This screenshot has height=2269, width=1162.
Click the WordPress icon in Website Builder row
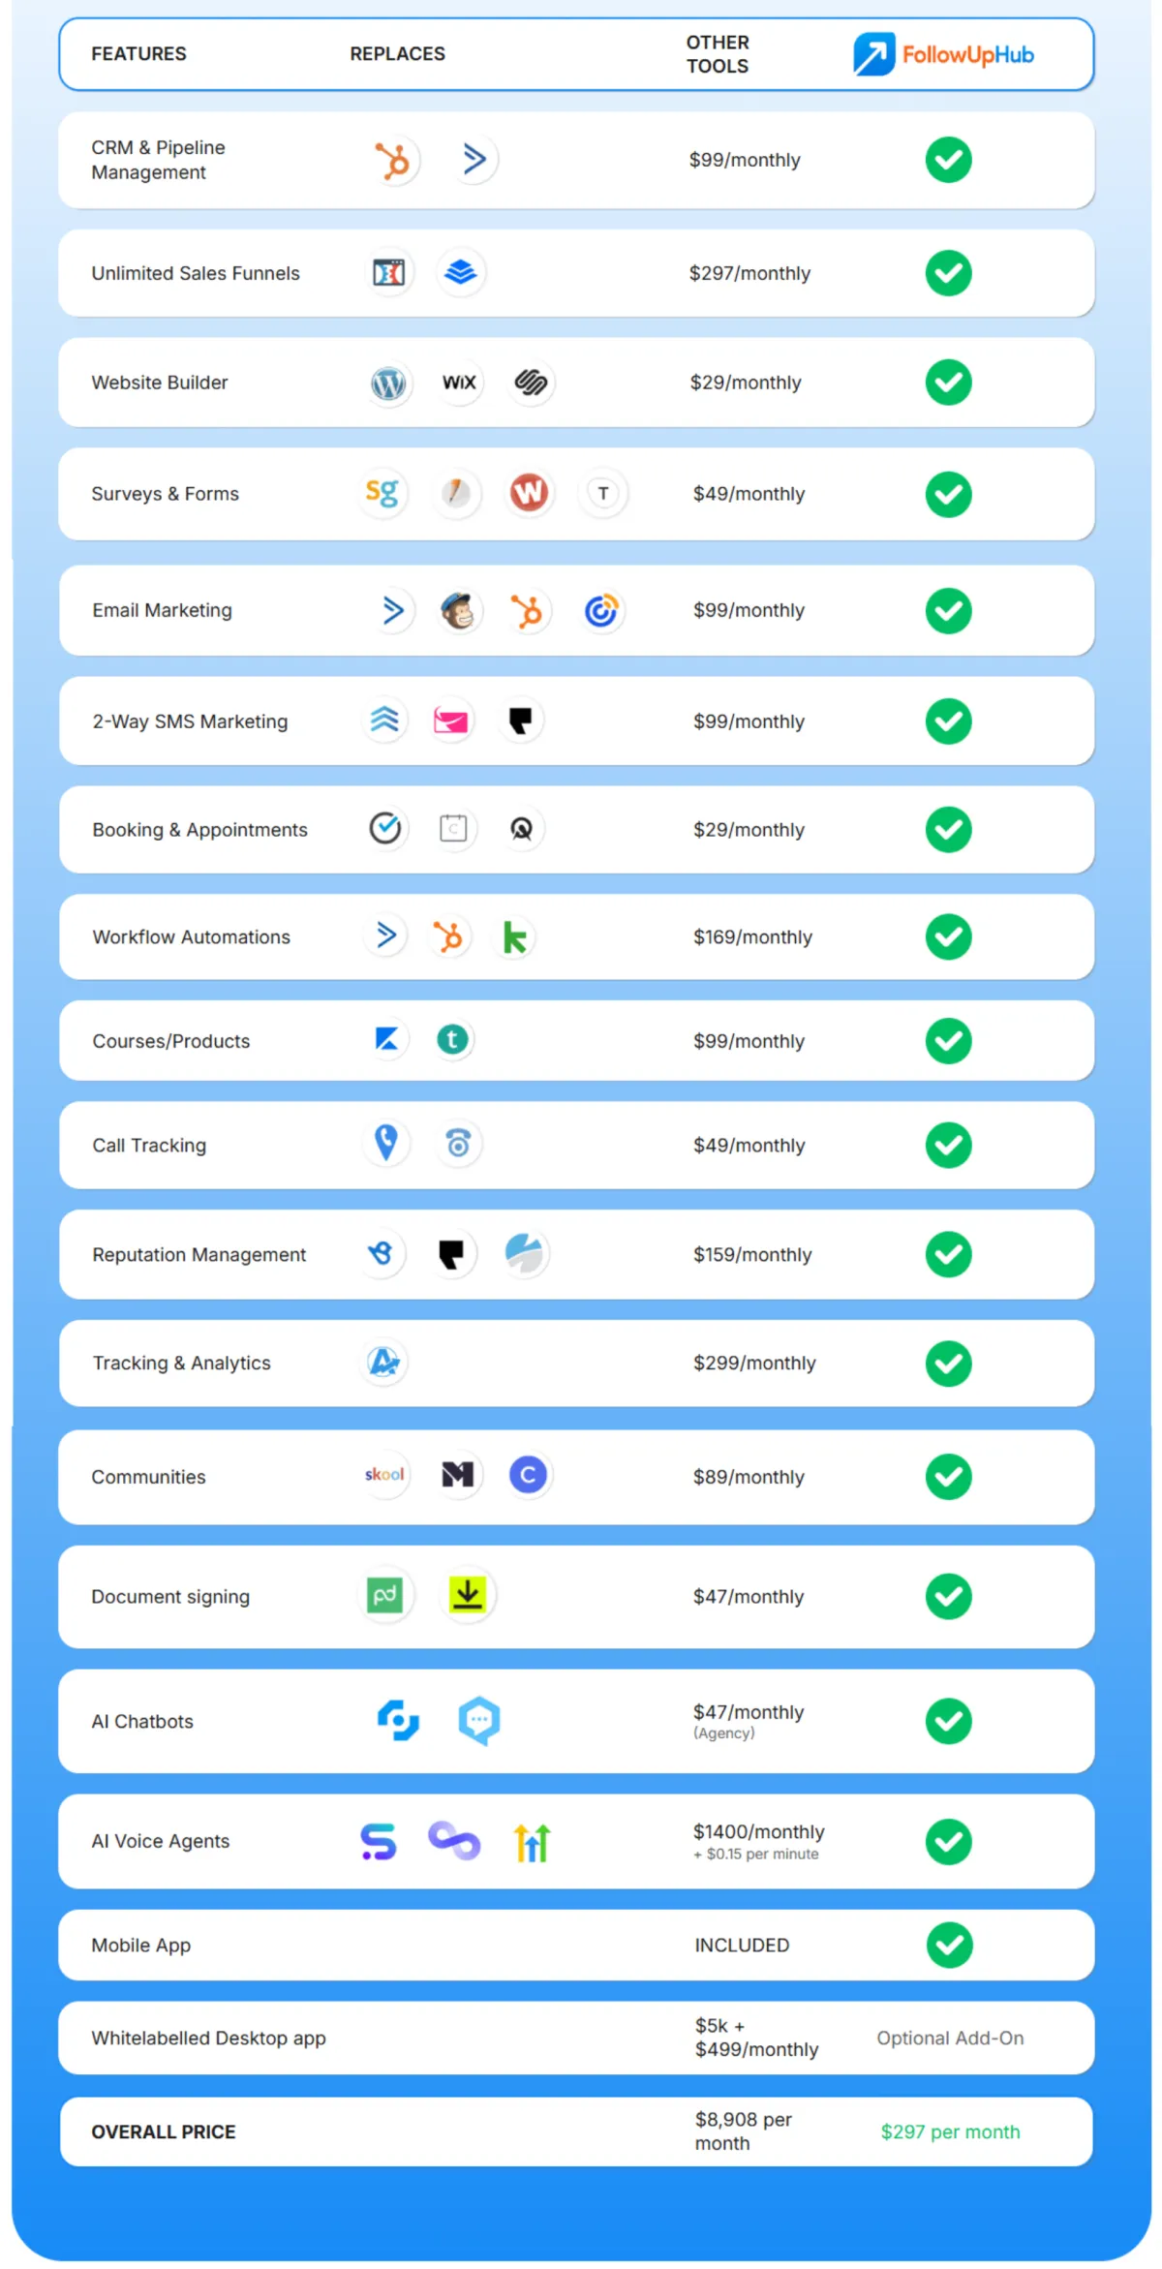pyautogui.click(x=389, y=383)
